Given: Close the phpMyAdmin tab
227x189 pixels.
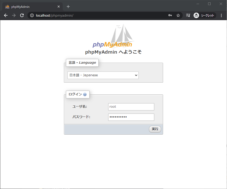Looking at the screenshot, I should coord(59,7).
